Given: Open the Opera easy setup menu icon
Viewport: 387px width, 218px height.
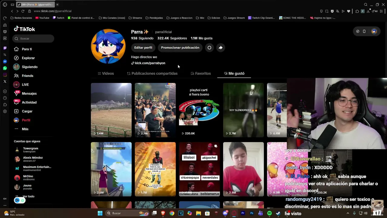Looking at the screenshot, I should coord(381,11).
